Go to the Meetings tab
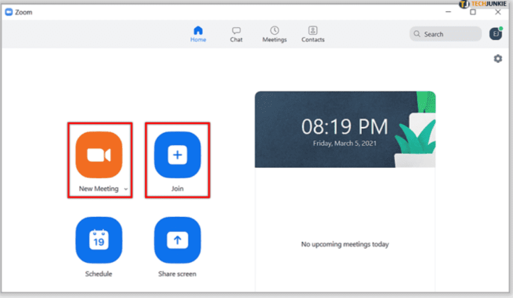513x298 pixels. (x=275, y=34)
